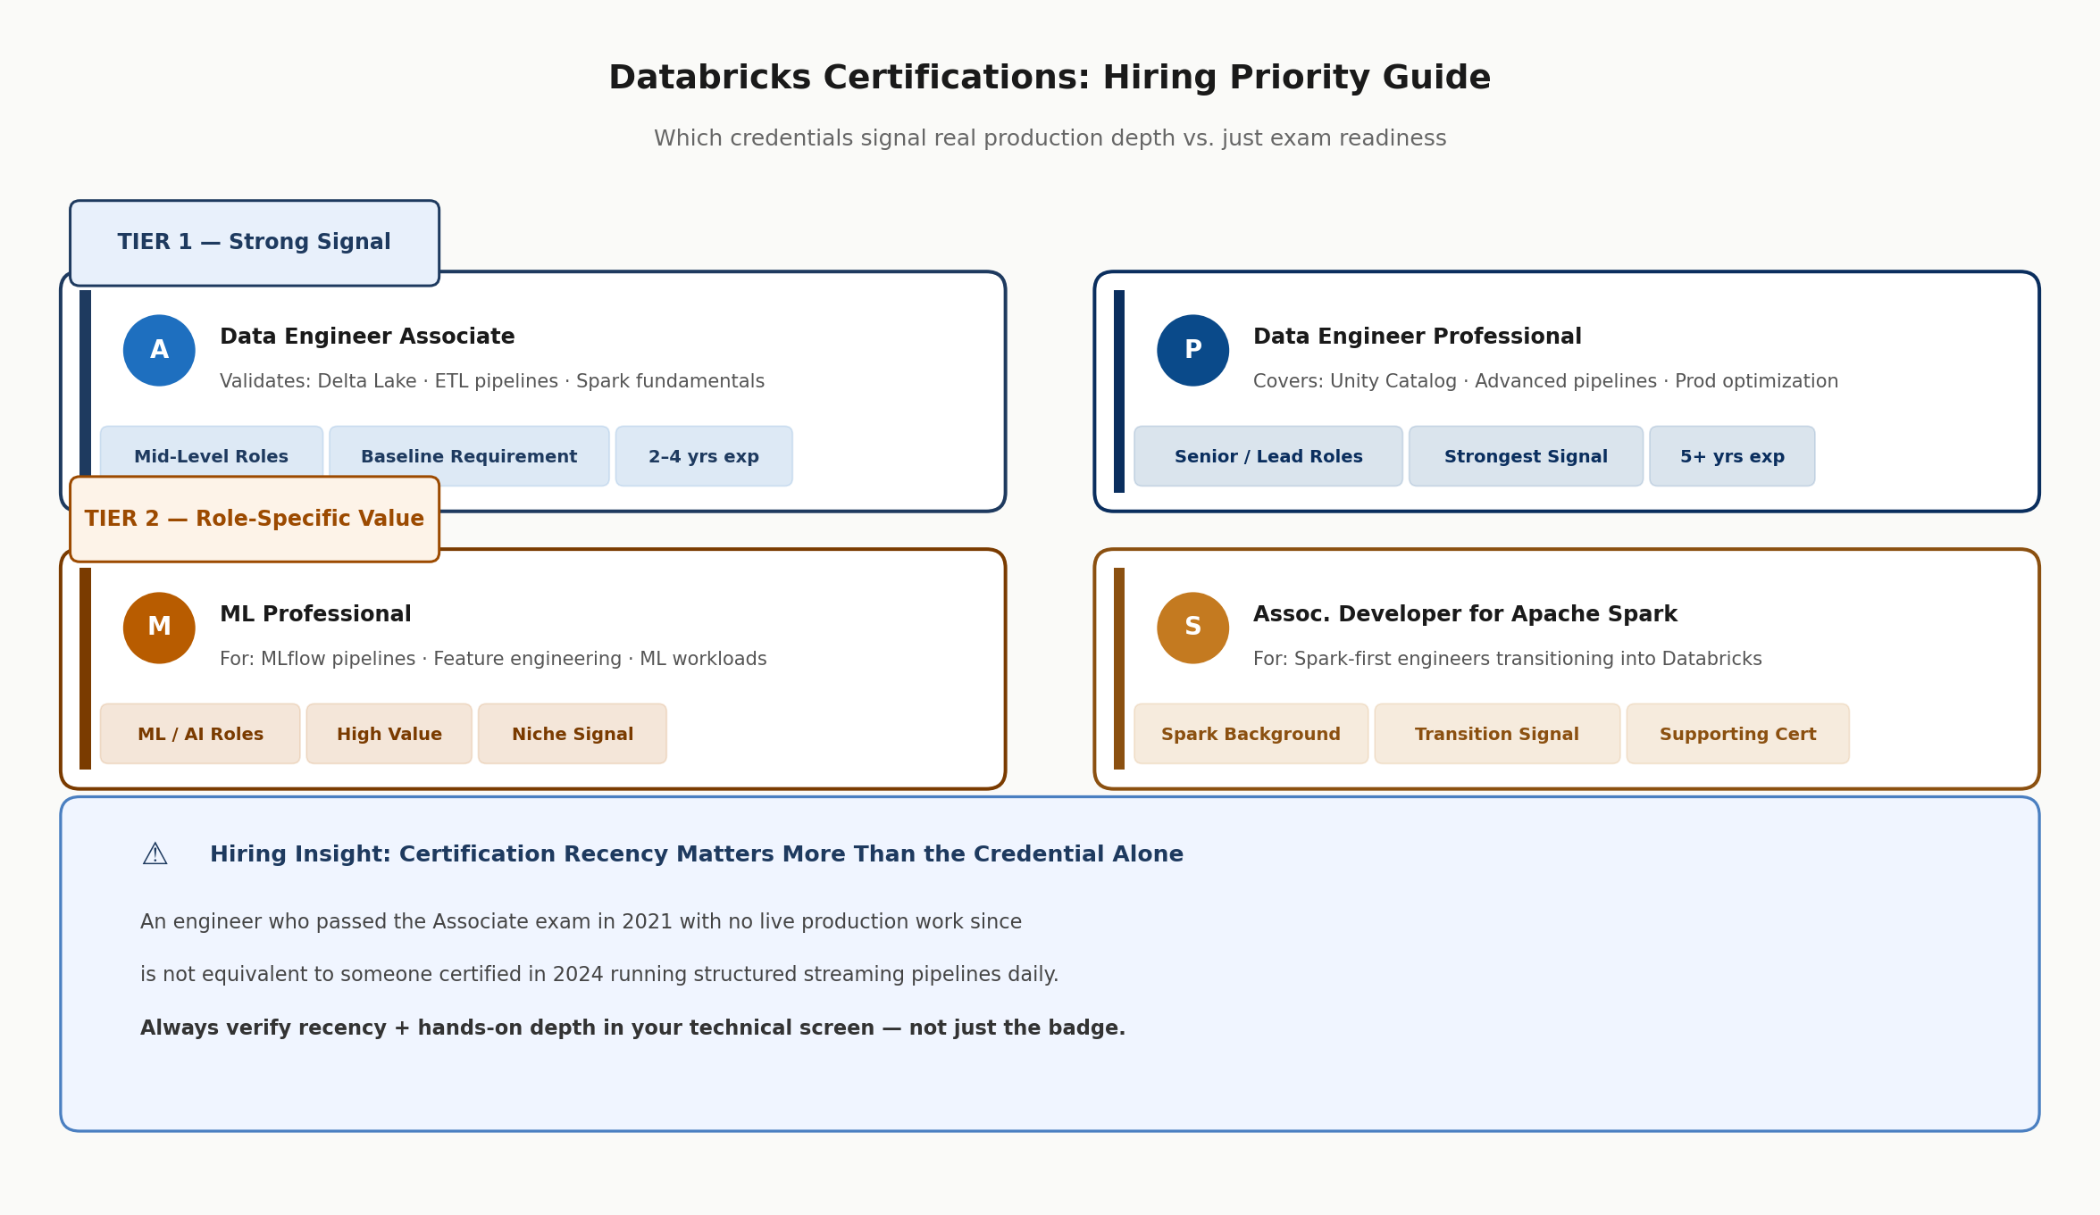The height and width of the screenshot is (1215, 2100).
Task: Click the 'Supporting Cert' tag
Action: (1738, 734)
